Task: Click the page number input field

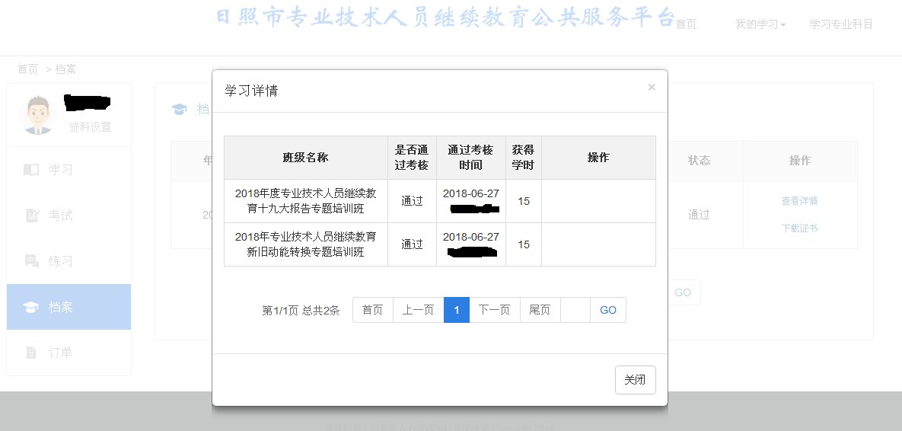Action: (575, 310)
